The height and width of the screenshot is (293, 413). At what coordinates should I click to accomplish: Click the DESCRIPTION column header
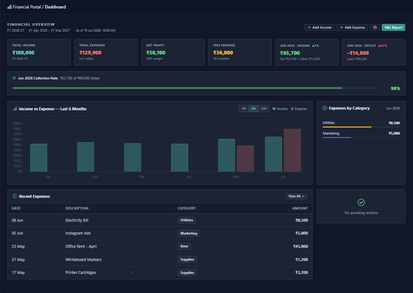pos(77,208)
